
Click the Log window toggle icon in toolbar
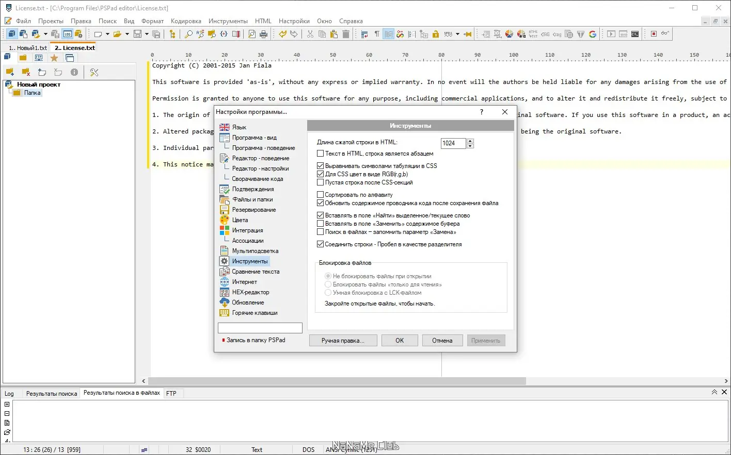tap(68, 34)
